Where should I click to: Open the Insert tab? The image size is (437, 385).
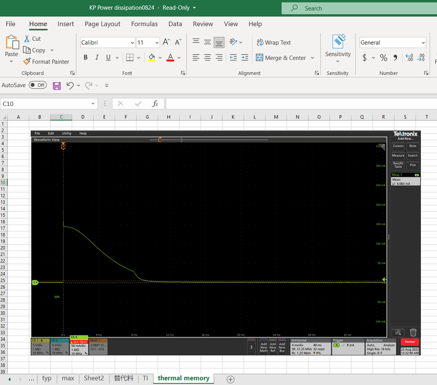pos(66,24)
